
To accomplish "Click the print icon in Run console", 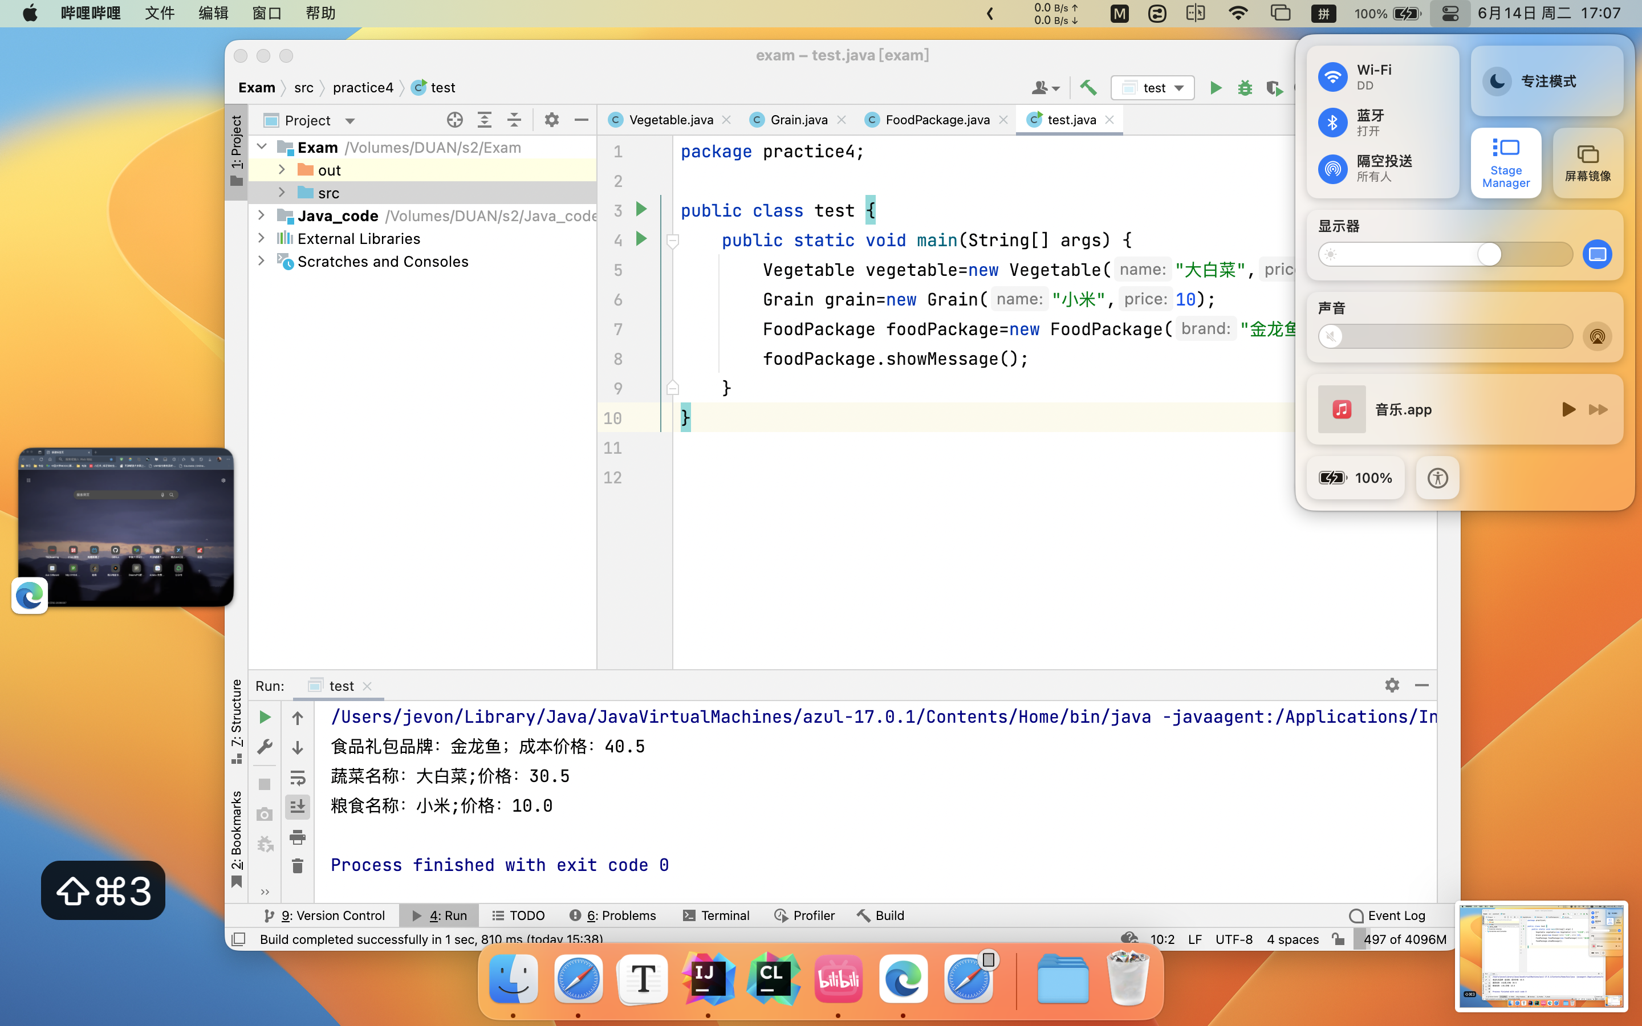I will point(297,837).
